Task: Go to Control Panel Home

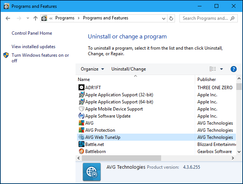Action: pos(32,33)
